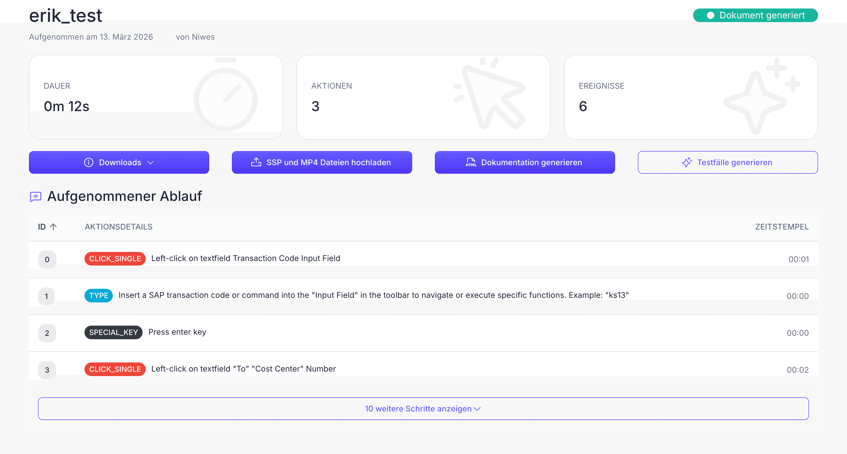Toggle the ID column sort order
This screenshot has width=847, height=454.
coord(47,226)
